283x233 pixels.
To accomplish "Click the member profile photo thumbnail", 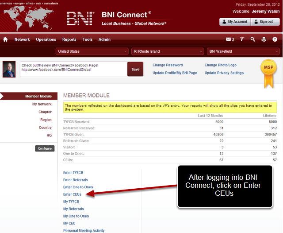I will point(9,69).
